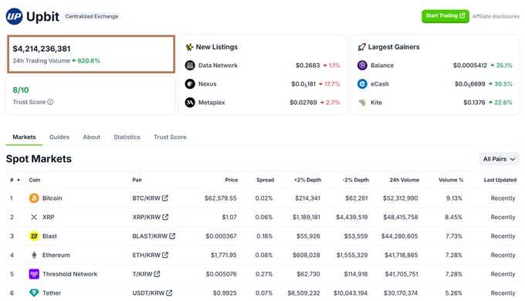
Task: Sort table by 24h Volume header
Action: point(404,180)
